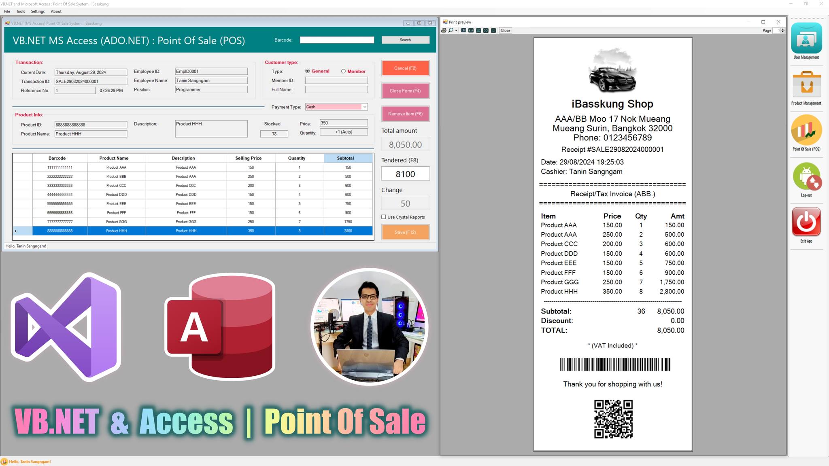Click the receipt QR code in preview
The height and width of the screenshot is (466, 829).
pyautogui.click(x=613, y=419)
